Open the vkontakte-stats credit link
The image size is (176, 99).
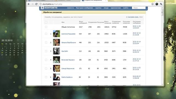pyautogui.click(x=133, y=17)
